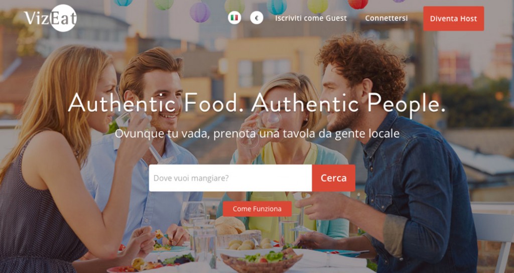514x273 pixels.
Task: Click the salad bowl on the table
Action: [x=261, y=260]
